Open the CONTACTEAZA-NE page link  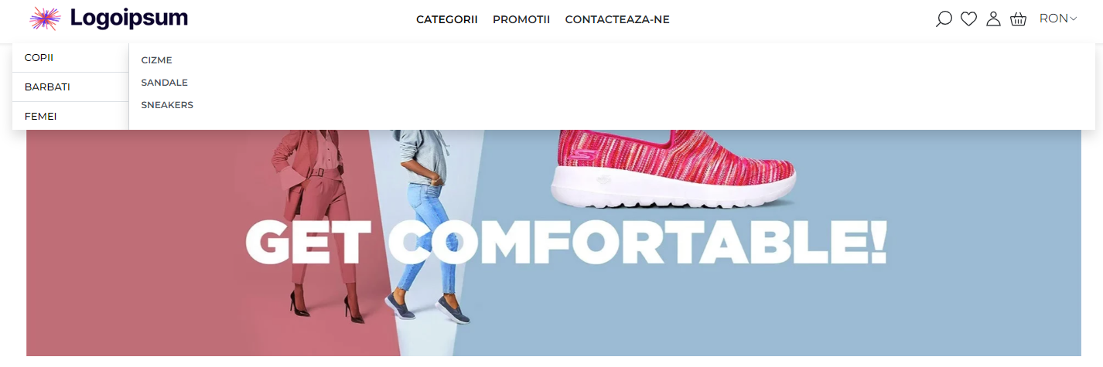click(617, 19)
